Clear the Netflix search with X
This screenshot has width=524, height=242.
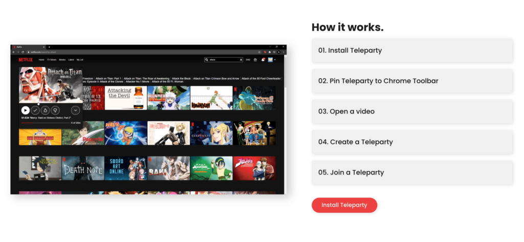241,60
